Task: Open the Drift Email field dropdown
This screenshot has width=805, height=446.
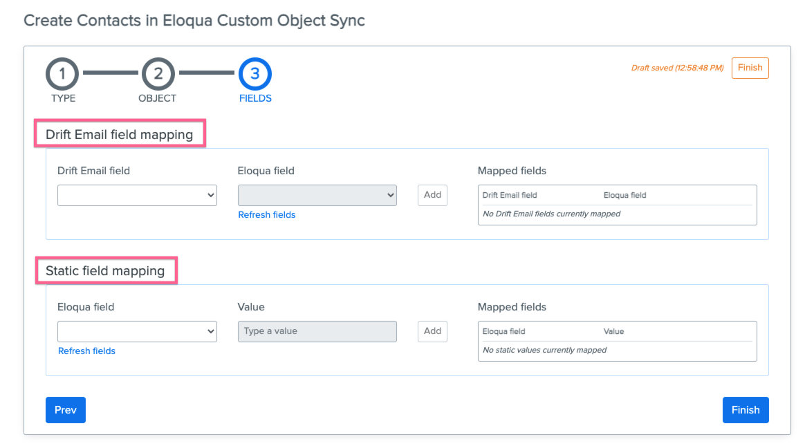Action: (x=137, y=195)
